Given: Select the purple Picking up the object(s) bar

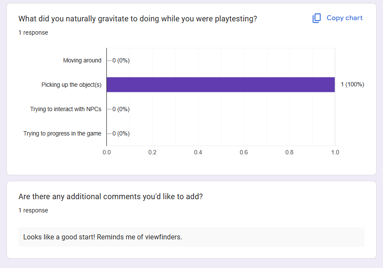Looking at the screenshot, I should pos(221,85).
